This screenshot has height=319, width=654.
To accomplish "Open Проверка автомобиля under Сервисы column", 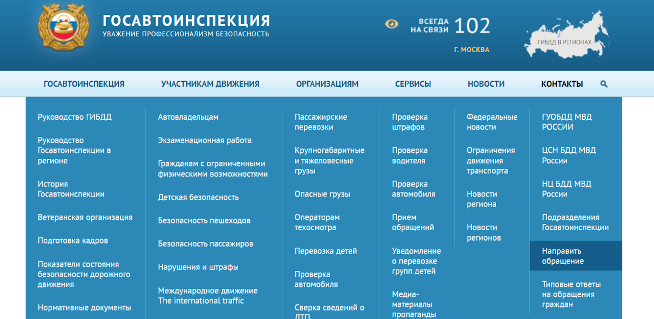I will [414, 189].
